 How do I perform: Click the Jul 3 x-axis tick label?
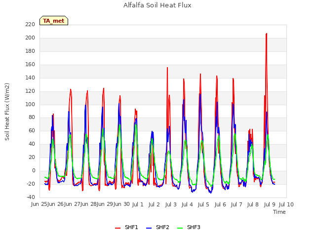tap(171, 204)
